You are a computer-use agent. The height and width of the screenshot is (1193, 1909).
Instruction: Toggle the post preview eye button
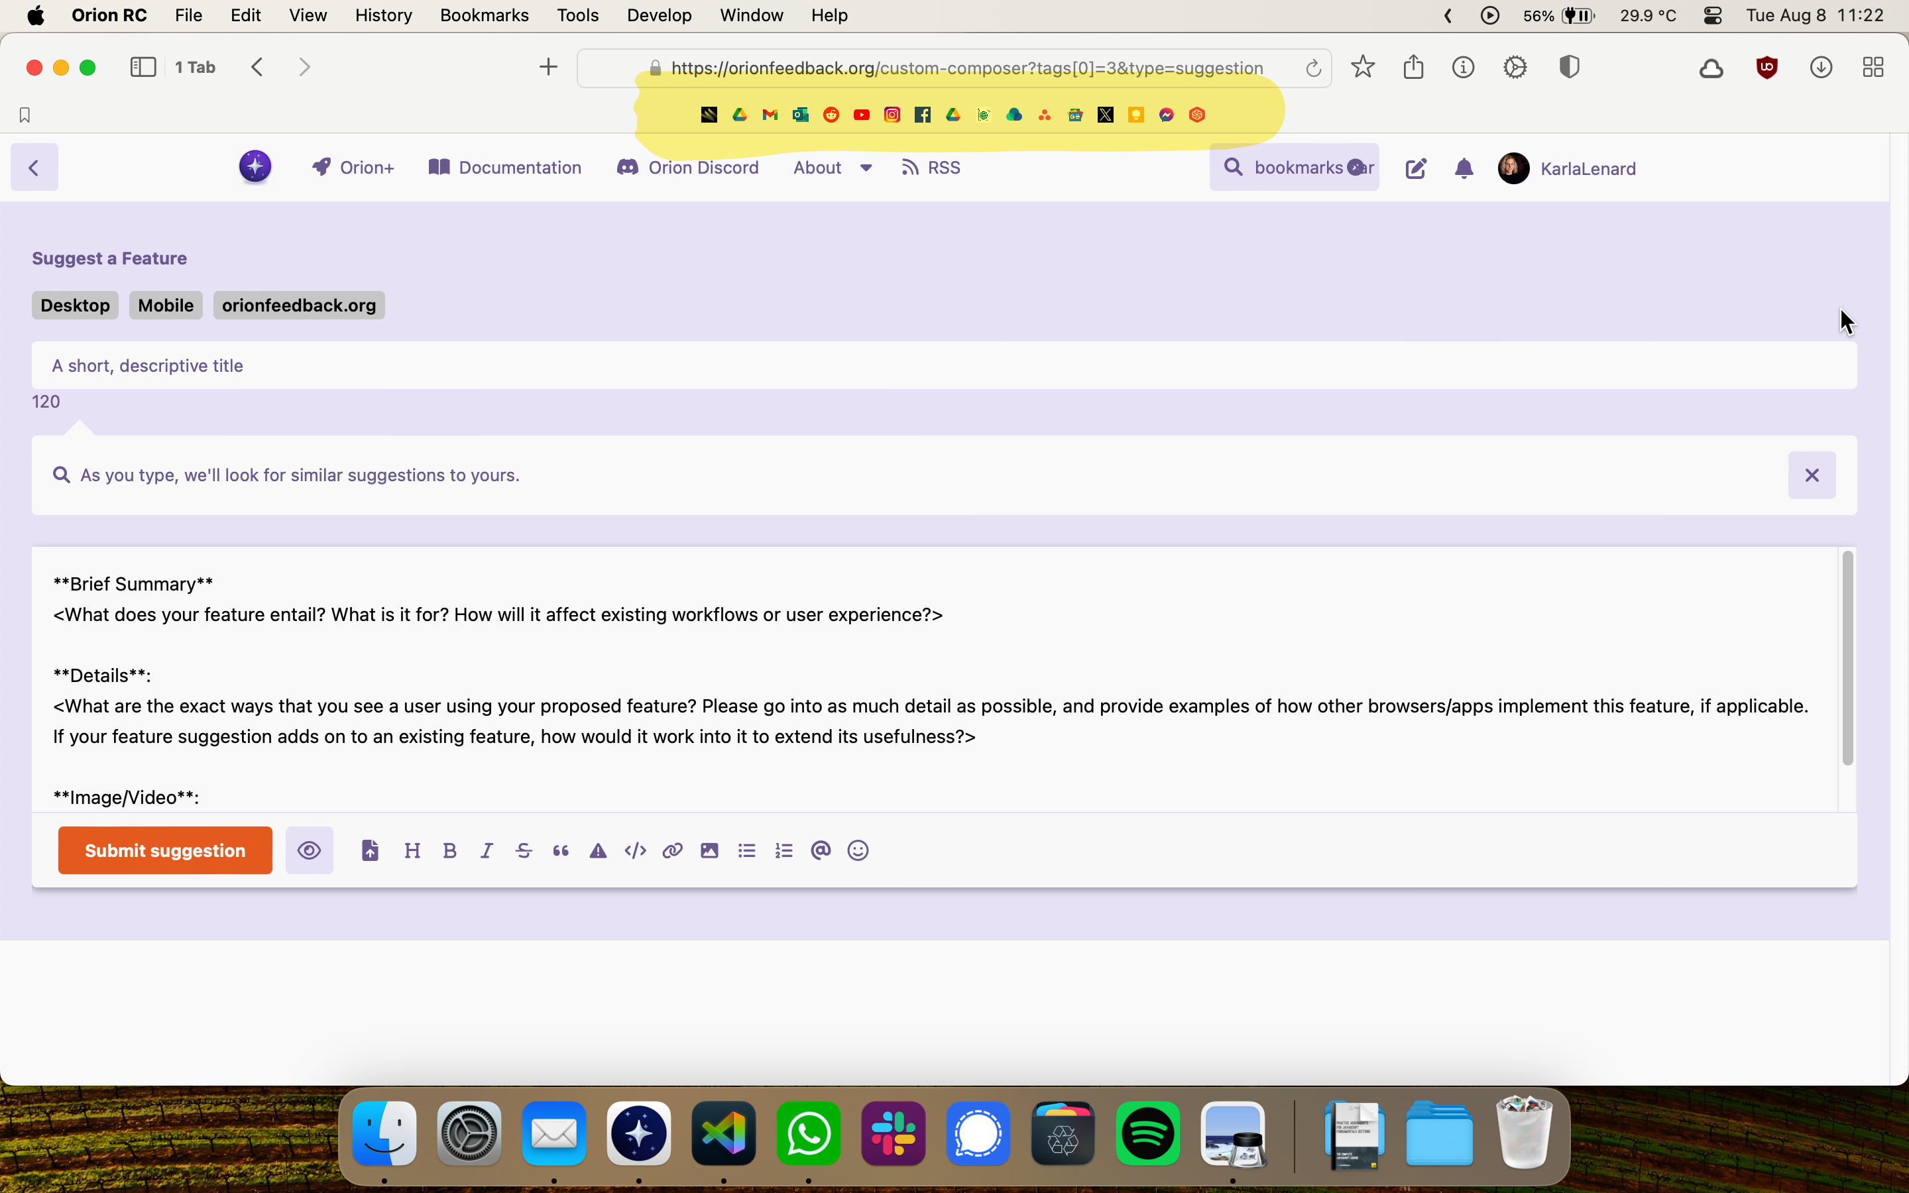coord(310,850)
